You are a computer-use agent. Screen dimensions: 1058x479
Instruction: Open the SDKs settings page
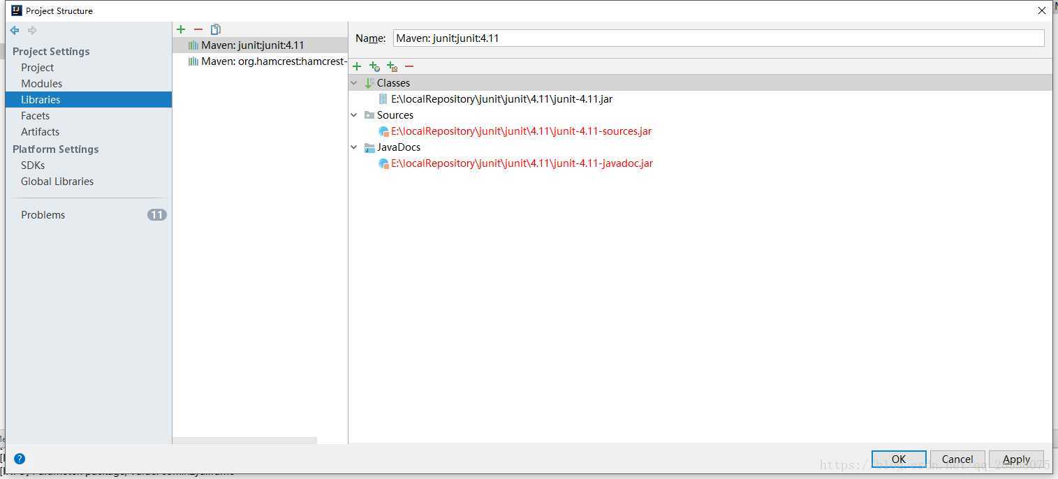(x=33, y=165)
